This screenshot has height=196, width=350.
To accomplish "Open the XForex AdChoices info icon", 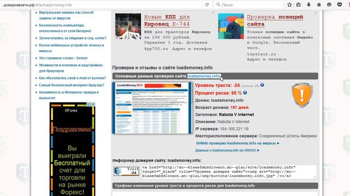I will coord(89,104).
